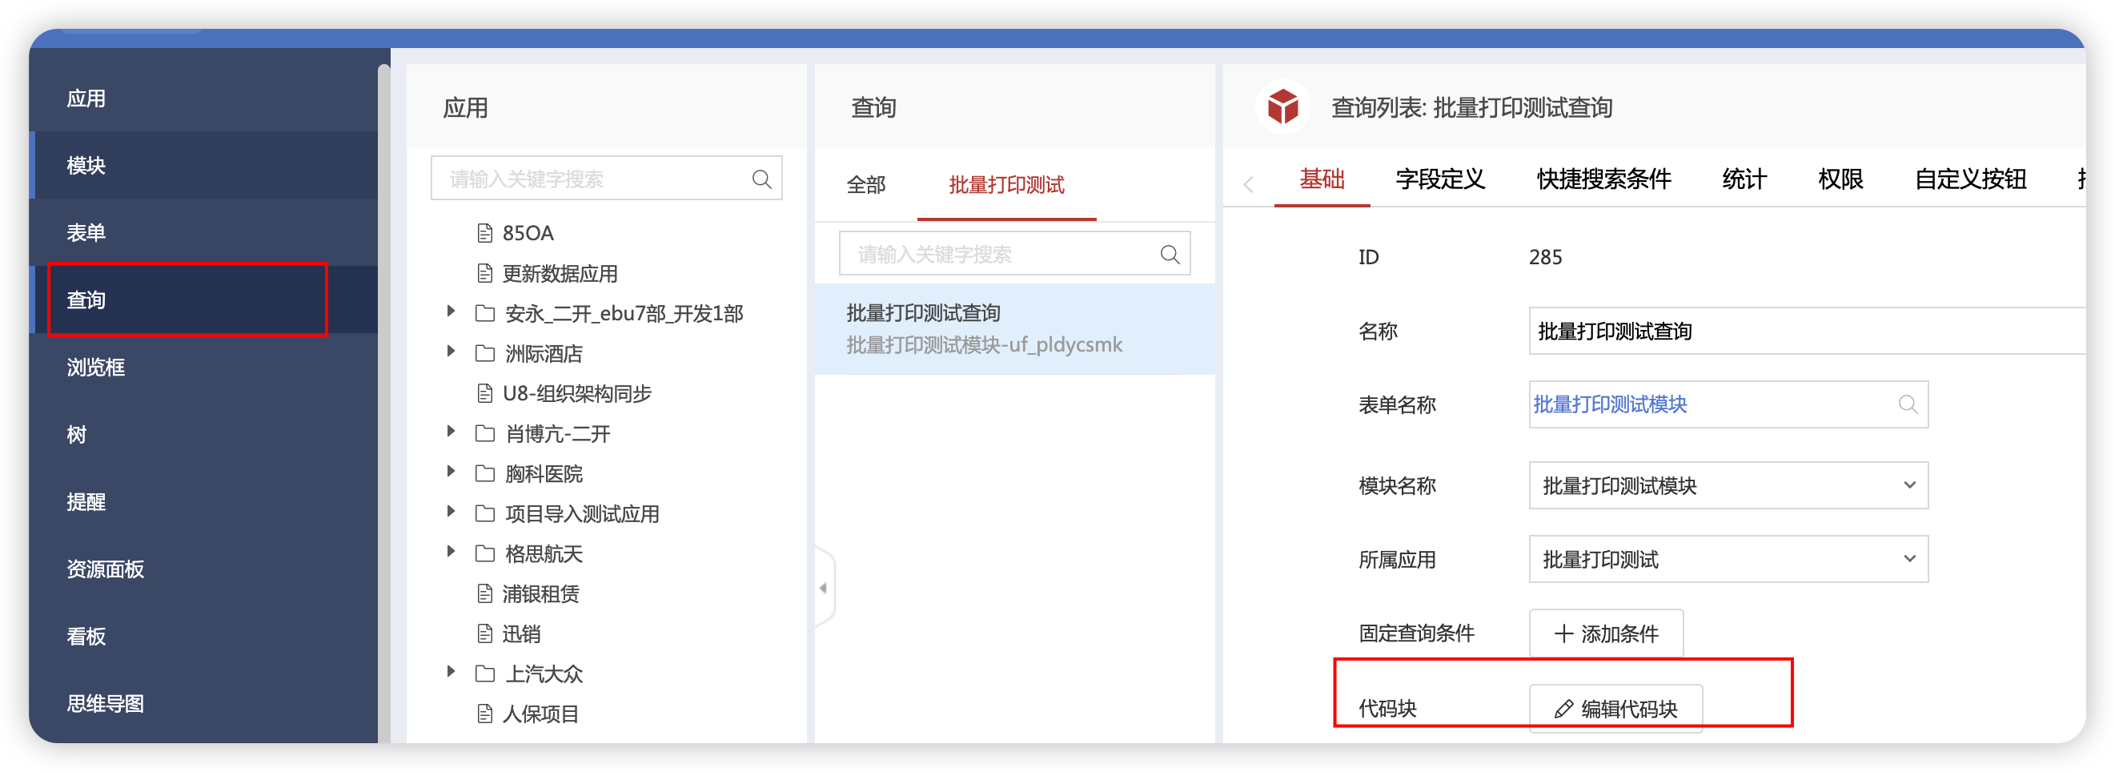
Task: Click the magnifier icon in 表单名称 field
Action: point(1908,404)
